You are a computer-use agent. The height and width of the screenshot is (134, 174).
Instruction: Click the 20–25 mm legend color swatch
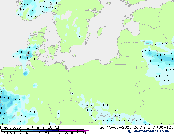point(49,130)
